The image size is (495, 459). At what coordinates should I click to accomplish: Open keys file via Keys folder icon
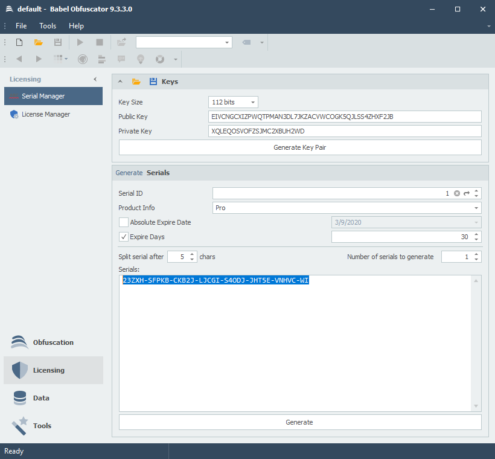pos(136,82)
